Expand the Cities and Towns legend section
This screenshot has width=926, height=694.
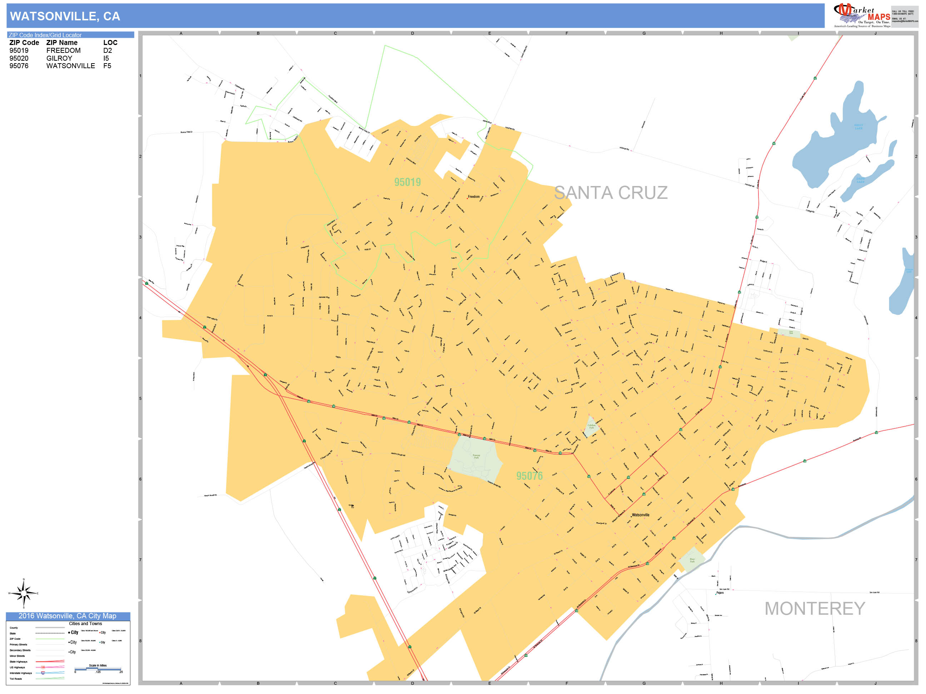point(85,623)
